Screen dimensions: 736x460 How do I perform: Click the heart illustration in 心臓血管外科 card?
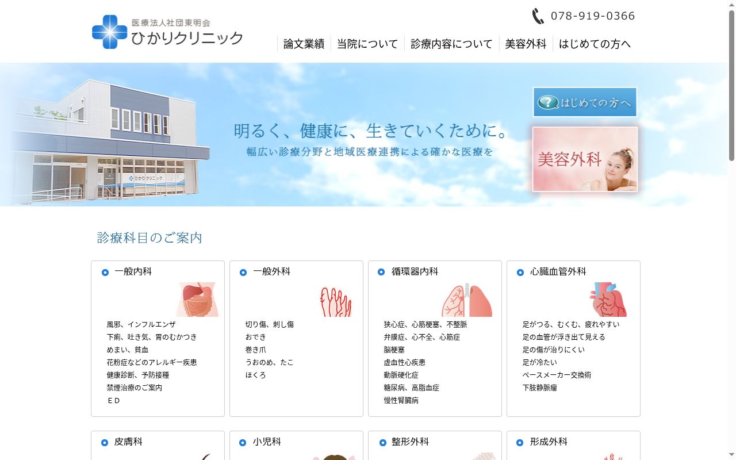point(608,300)
